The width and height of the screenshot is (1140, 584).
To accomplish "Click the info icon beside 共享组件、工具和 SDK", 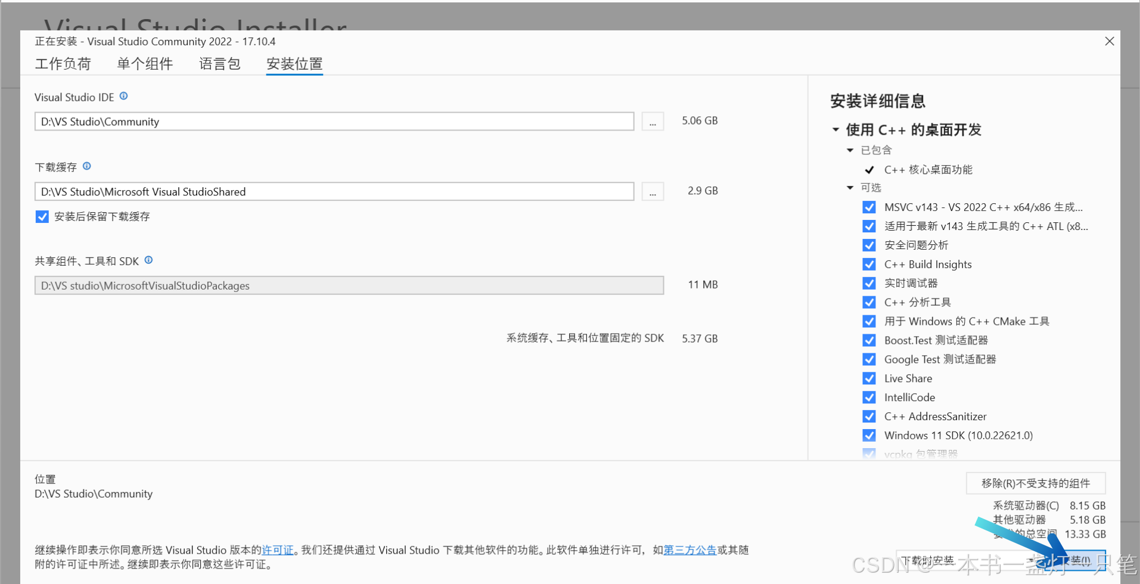I will click(x=149, y=260).
